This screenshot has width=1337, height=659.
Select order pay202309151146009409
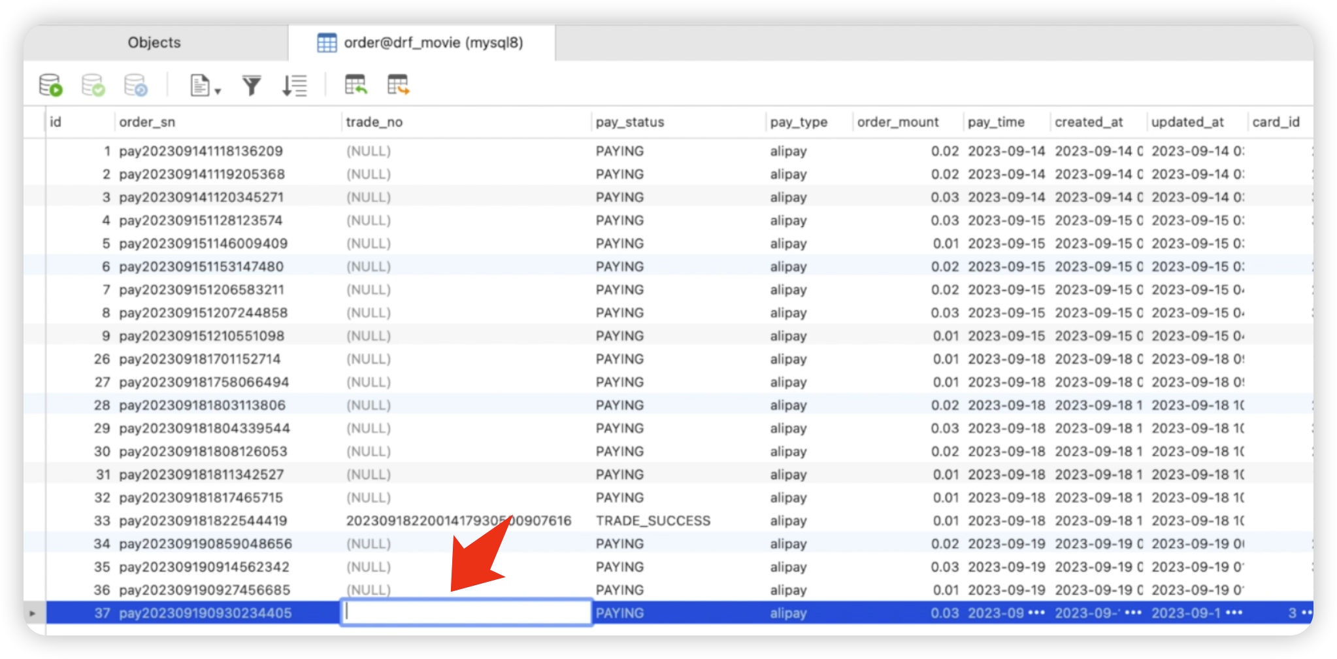203,243
